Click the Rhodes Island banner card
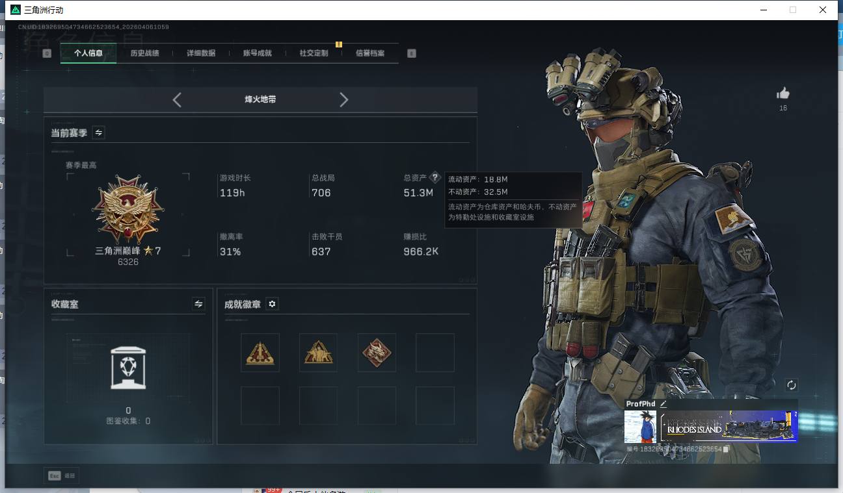The width and height of the screenshot is (843, 493). click(x=728, y=427)
